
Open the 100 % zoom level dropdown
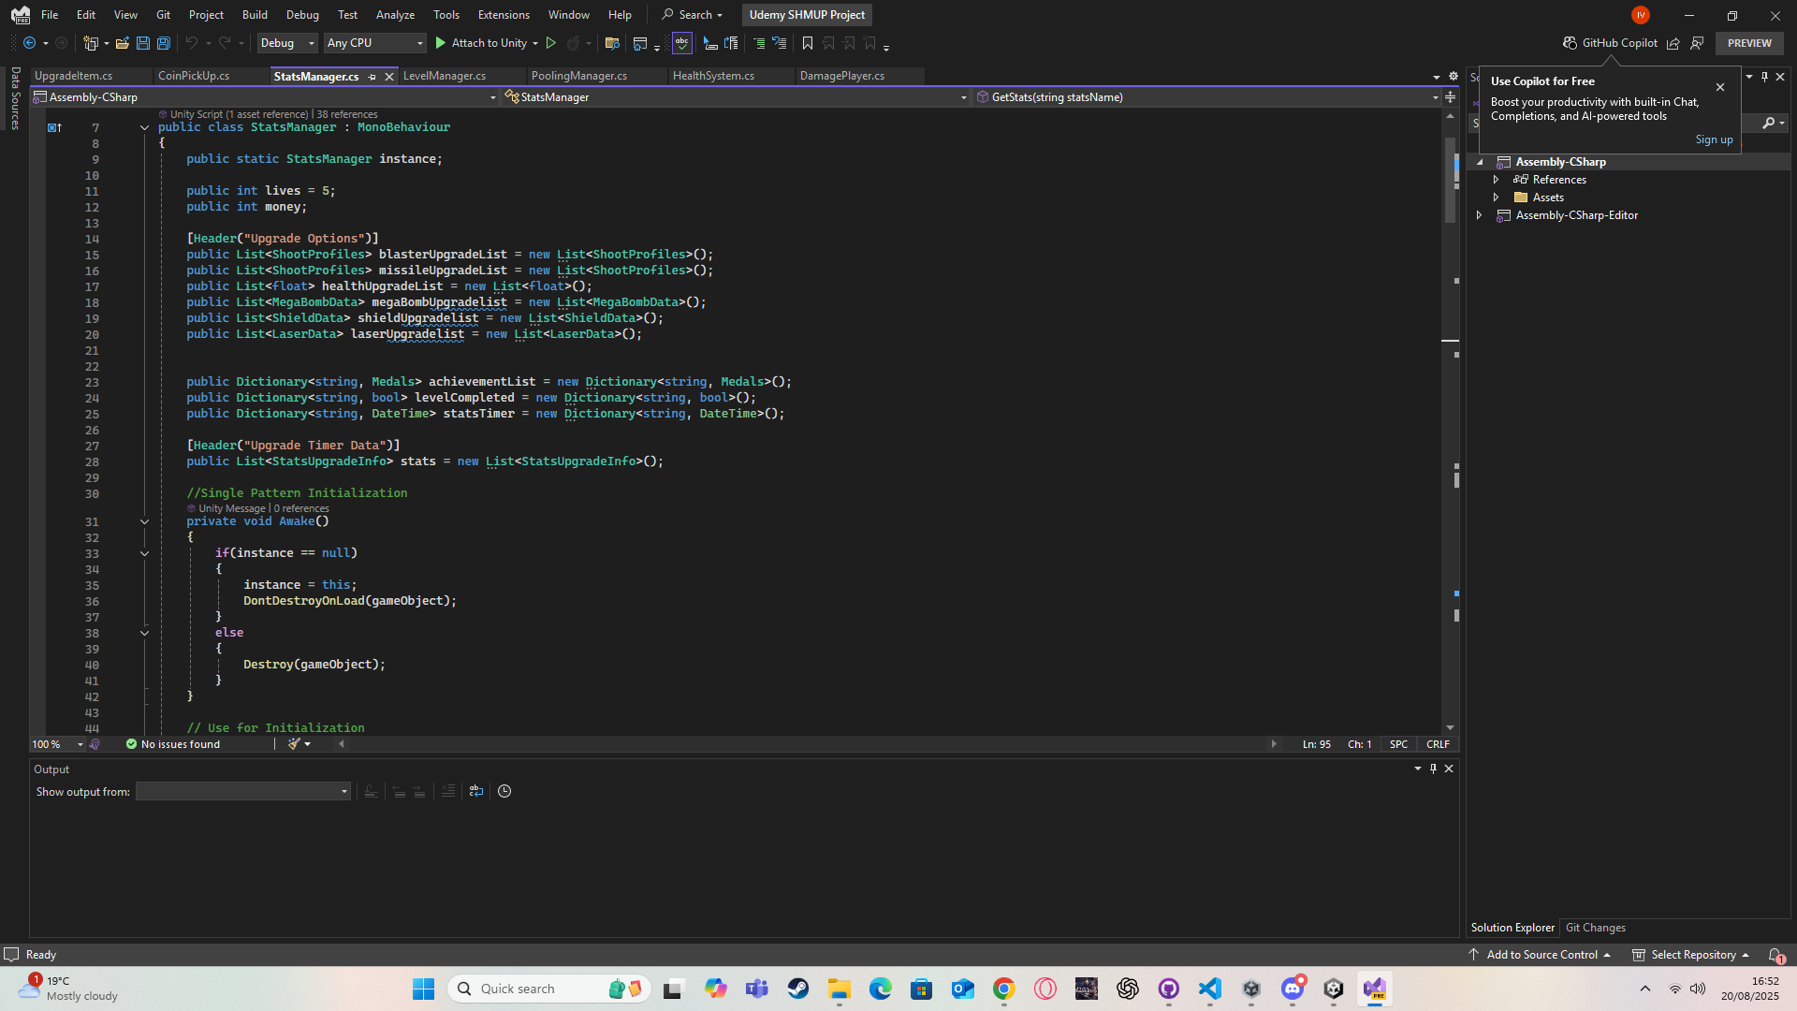click(57, 744)
